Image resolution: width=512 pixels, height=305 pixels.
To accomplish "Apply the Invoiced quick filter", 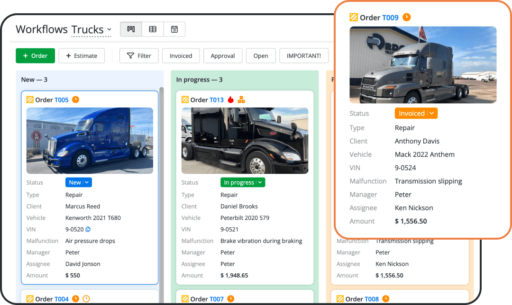I will tap(181, 56).
